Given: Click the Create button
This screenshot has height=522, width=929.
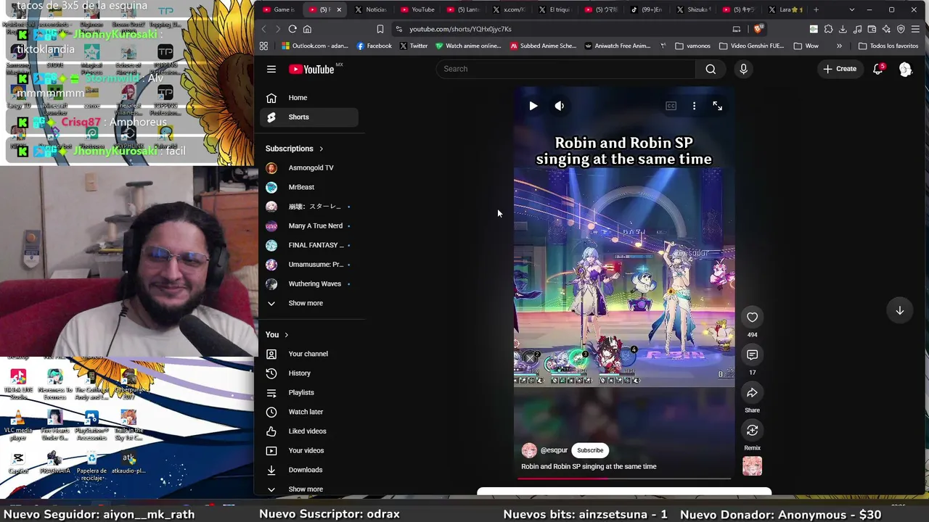Looking at the screenshot, I should tap(840, 69).
